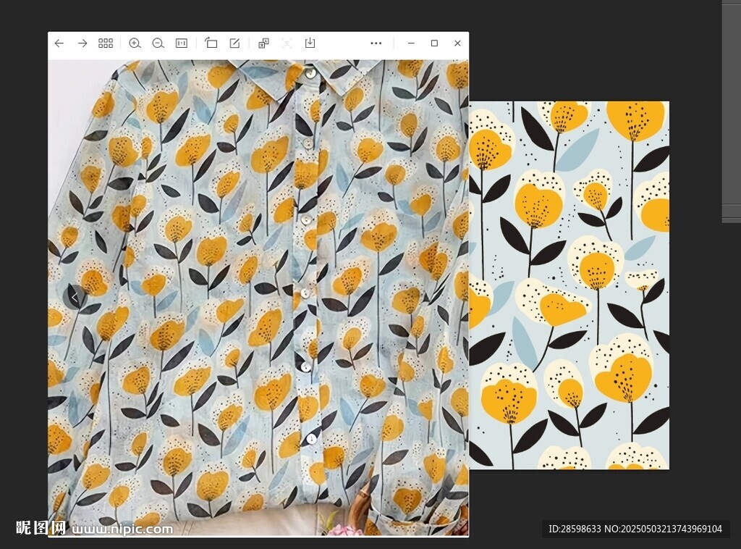Zoom in with the magnifier plus icon
741x549 pixels.
pyautogui.click(x=135, y=43)
